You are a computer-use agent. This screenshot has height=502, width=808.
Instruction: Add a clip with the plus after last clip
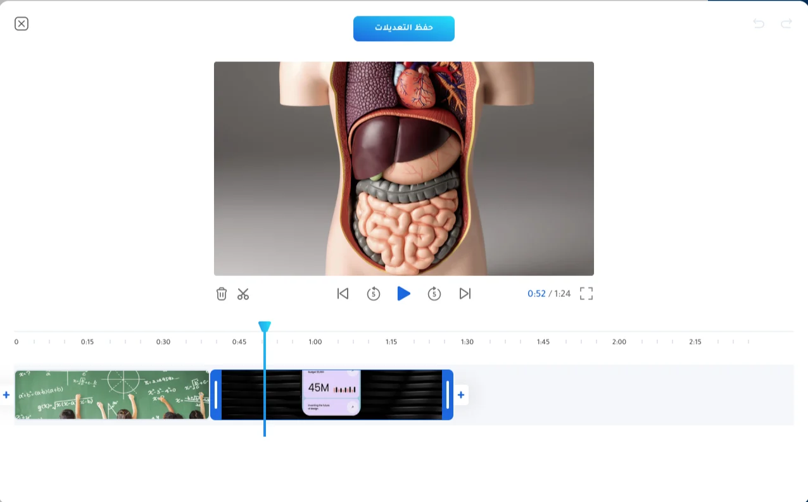pyautogui.click(x=461, y=395)
